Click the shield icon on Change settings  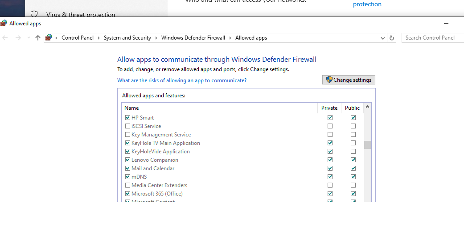click(x=329, y=80)
